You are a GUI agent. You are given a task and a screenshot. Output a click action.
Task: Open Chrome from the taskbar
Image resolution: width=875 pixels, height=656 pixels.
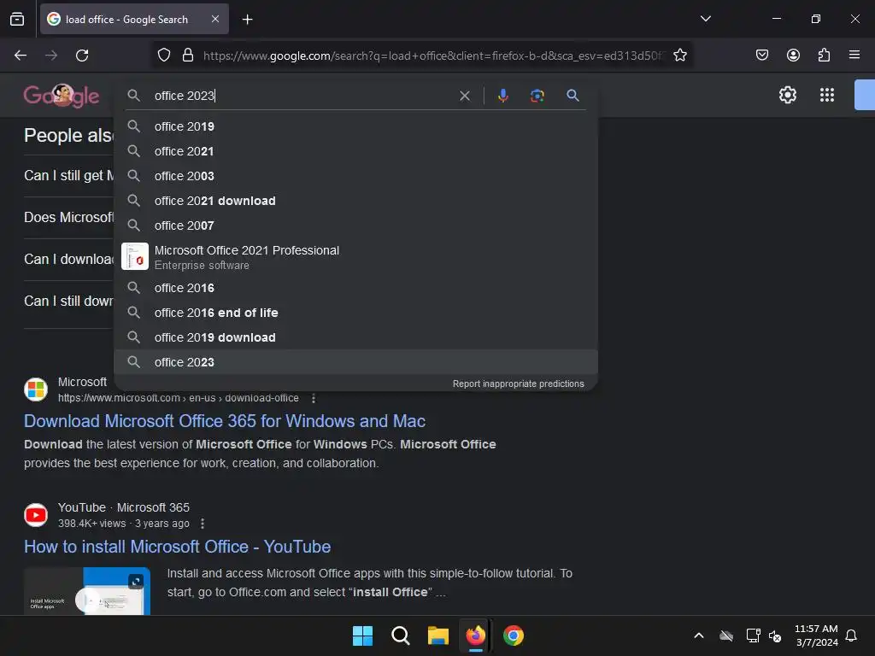click(514, 635)
